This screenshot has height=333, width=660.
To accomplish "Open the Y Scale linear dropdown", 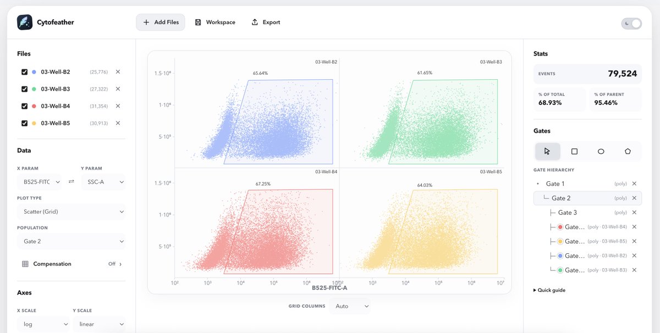I will 99,324.
